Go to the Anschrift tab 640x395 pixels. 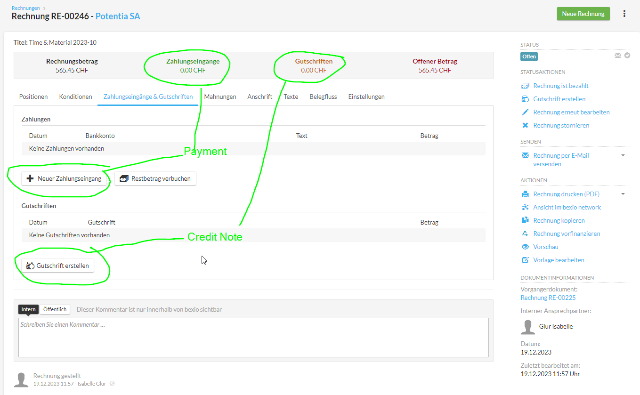point(260,97)
